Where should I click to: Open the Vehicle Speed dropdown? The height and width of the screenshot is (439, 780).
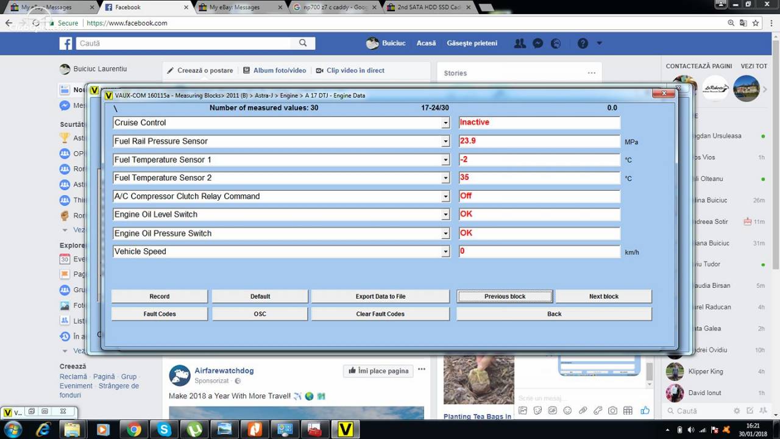coord(445,252)
